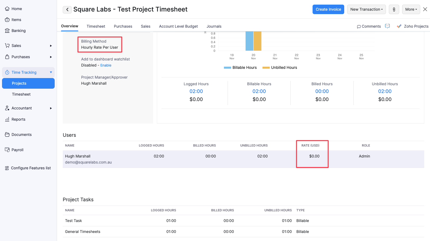Click the Billable Hours blue legend swatch
This screenshot has height=241, width=430.
227,68
